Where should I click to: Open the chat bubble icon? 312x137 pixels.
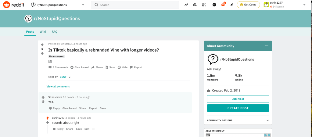point(214,5)
